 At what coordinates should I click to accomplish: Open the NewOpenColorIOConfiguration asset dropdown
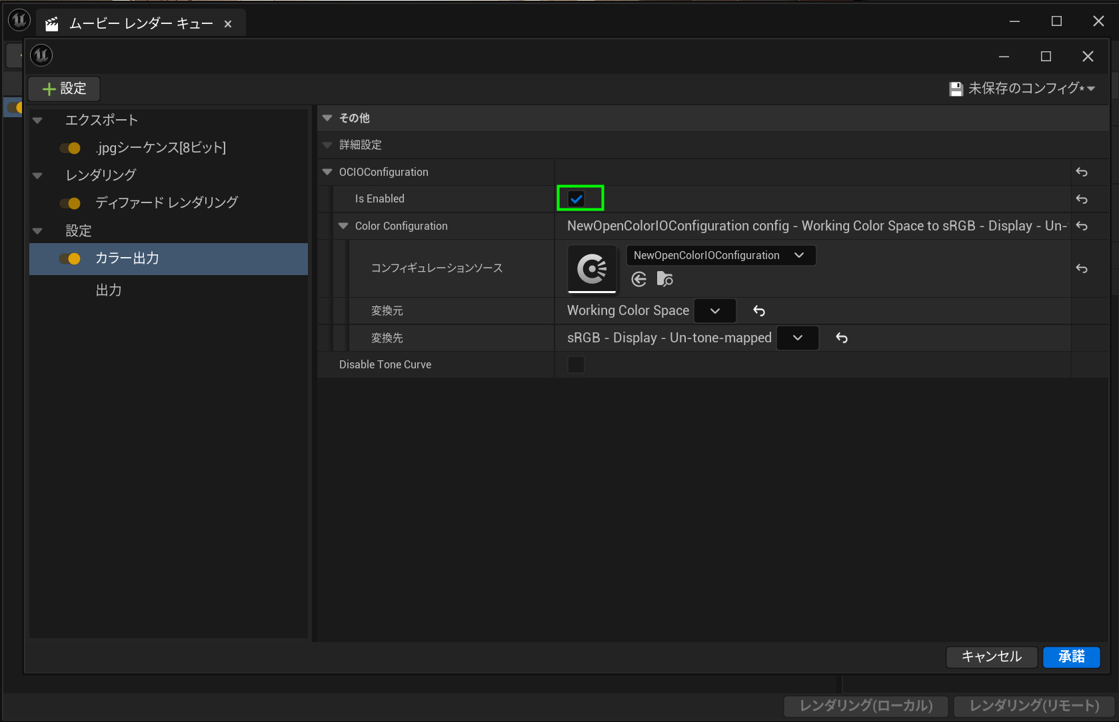[720, 256]
